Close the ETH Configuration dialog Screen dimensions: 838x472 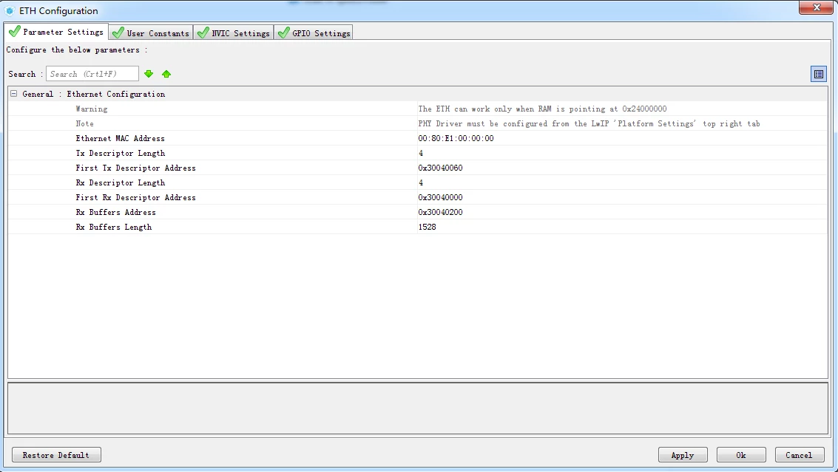pos(816,7)
